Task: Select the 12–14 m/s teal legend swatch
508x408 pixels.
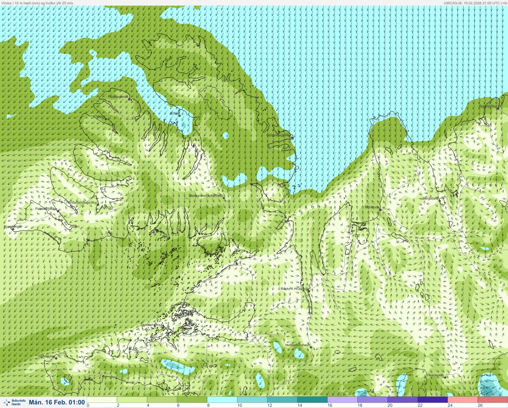Action: 283,400
